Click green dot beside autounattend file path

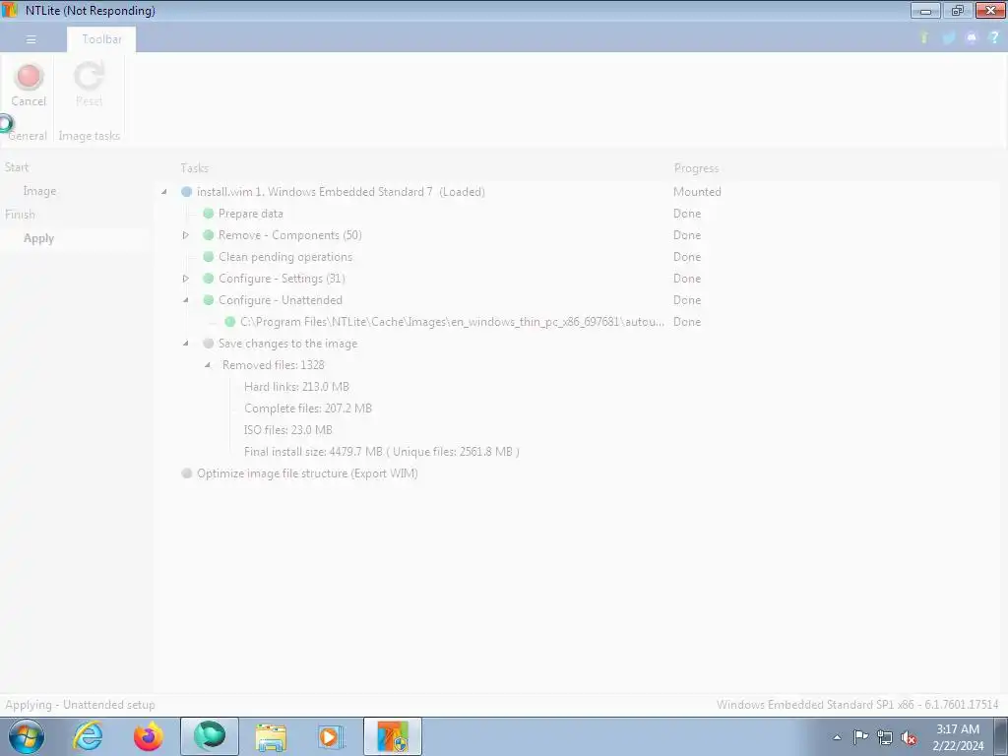pyautogui.click(x=230, y=322)
